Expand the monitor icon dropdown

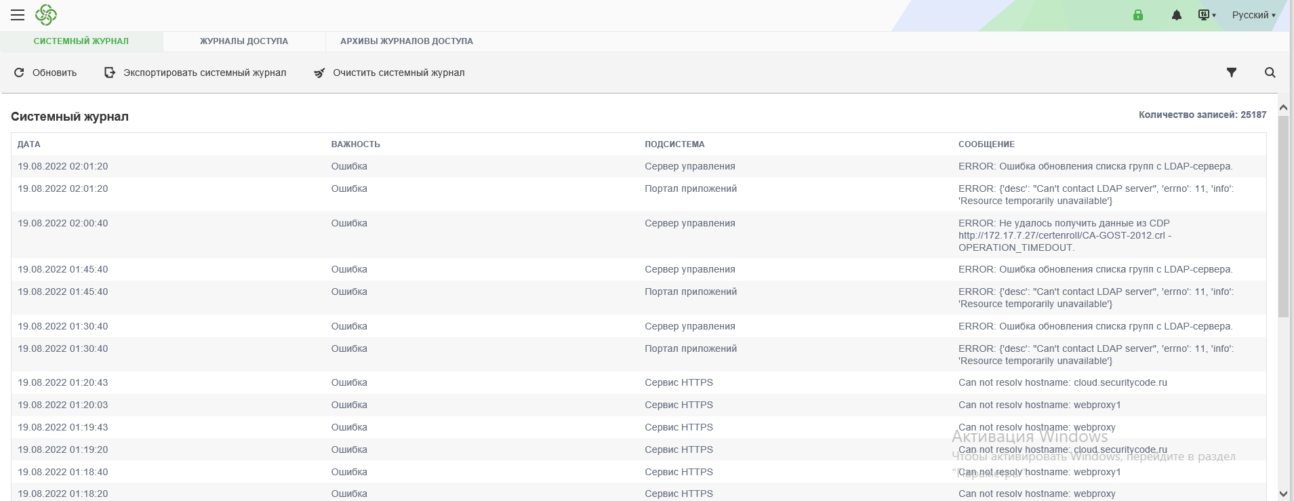[x=1207, y=15]
